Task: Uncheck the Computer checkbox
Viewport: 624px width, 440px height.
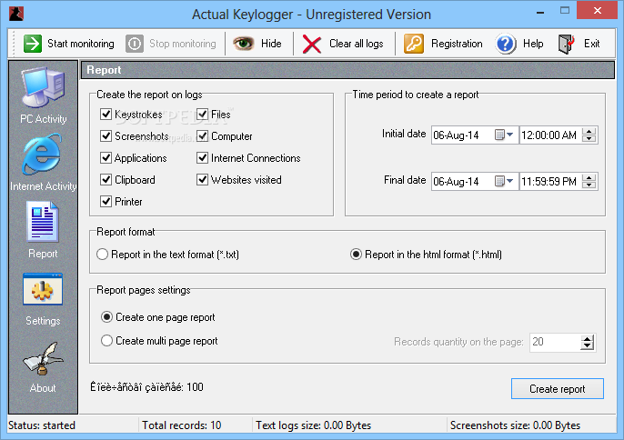Action: [203, 136]
